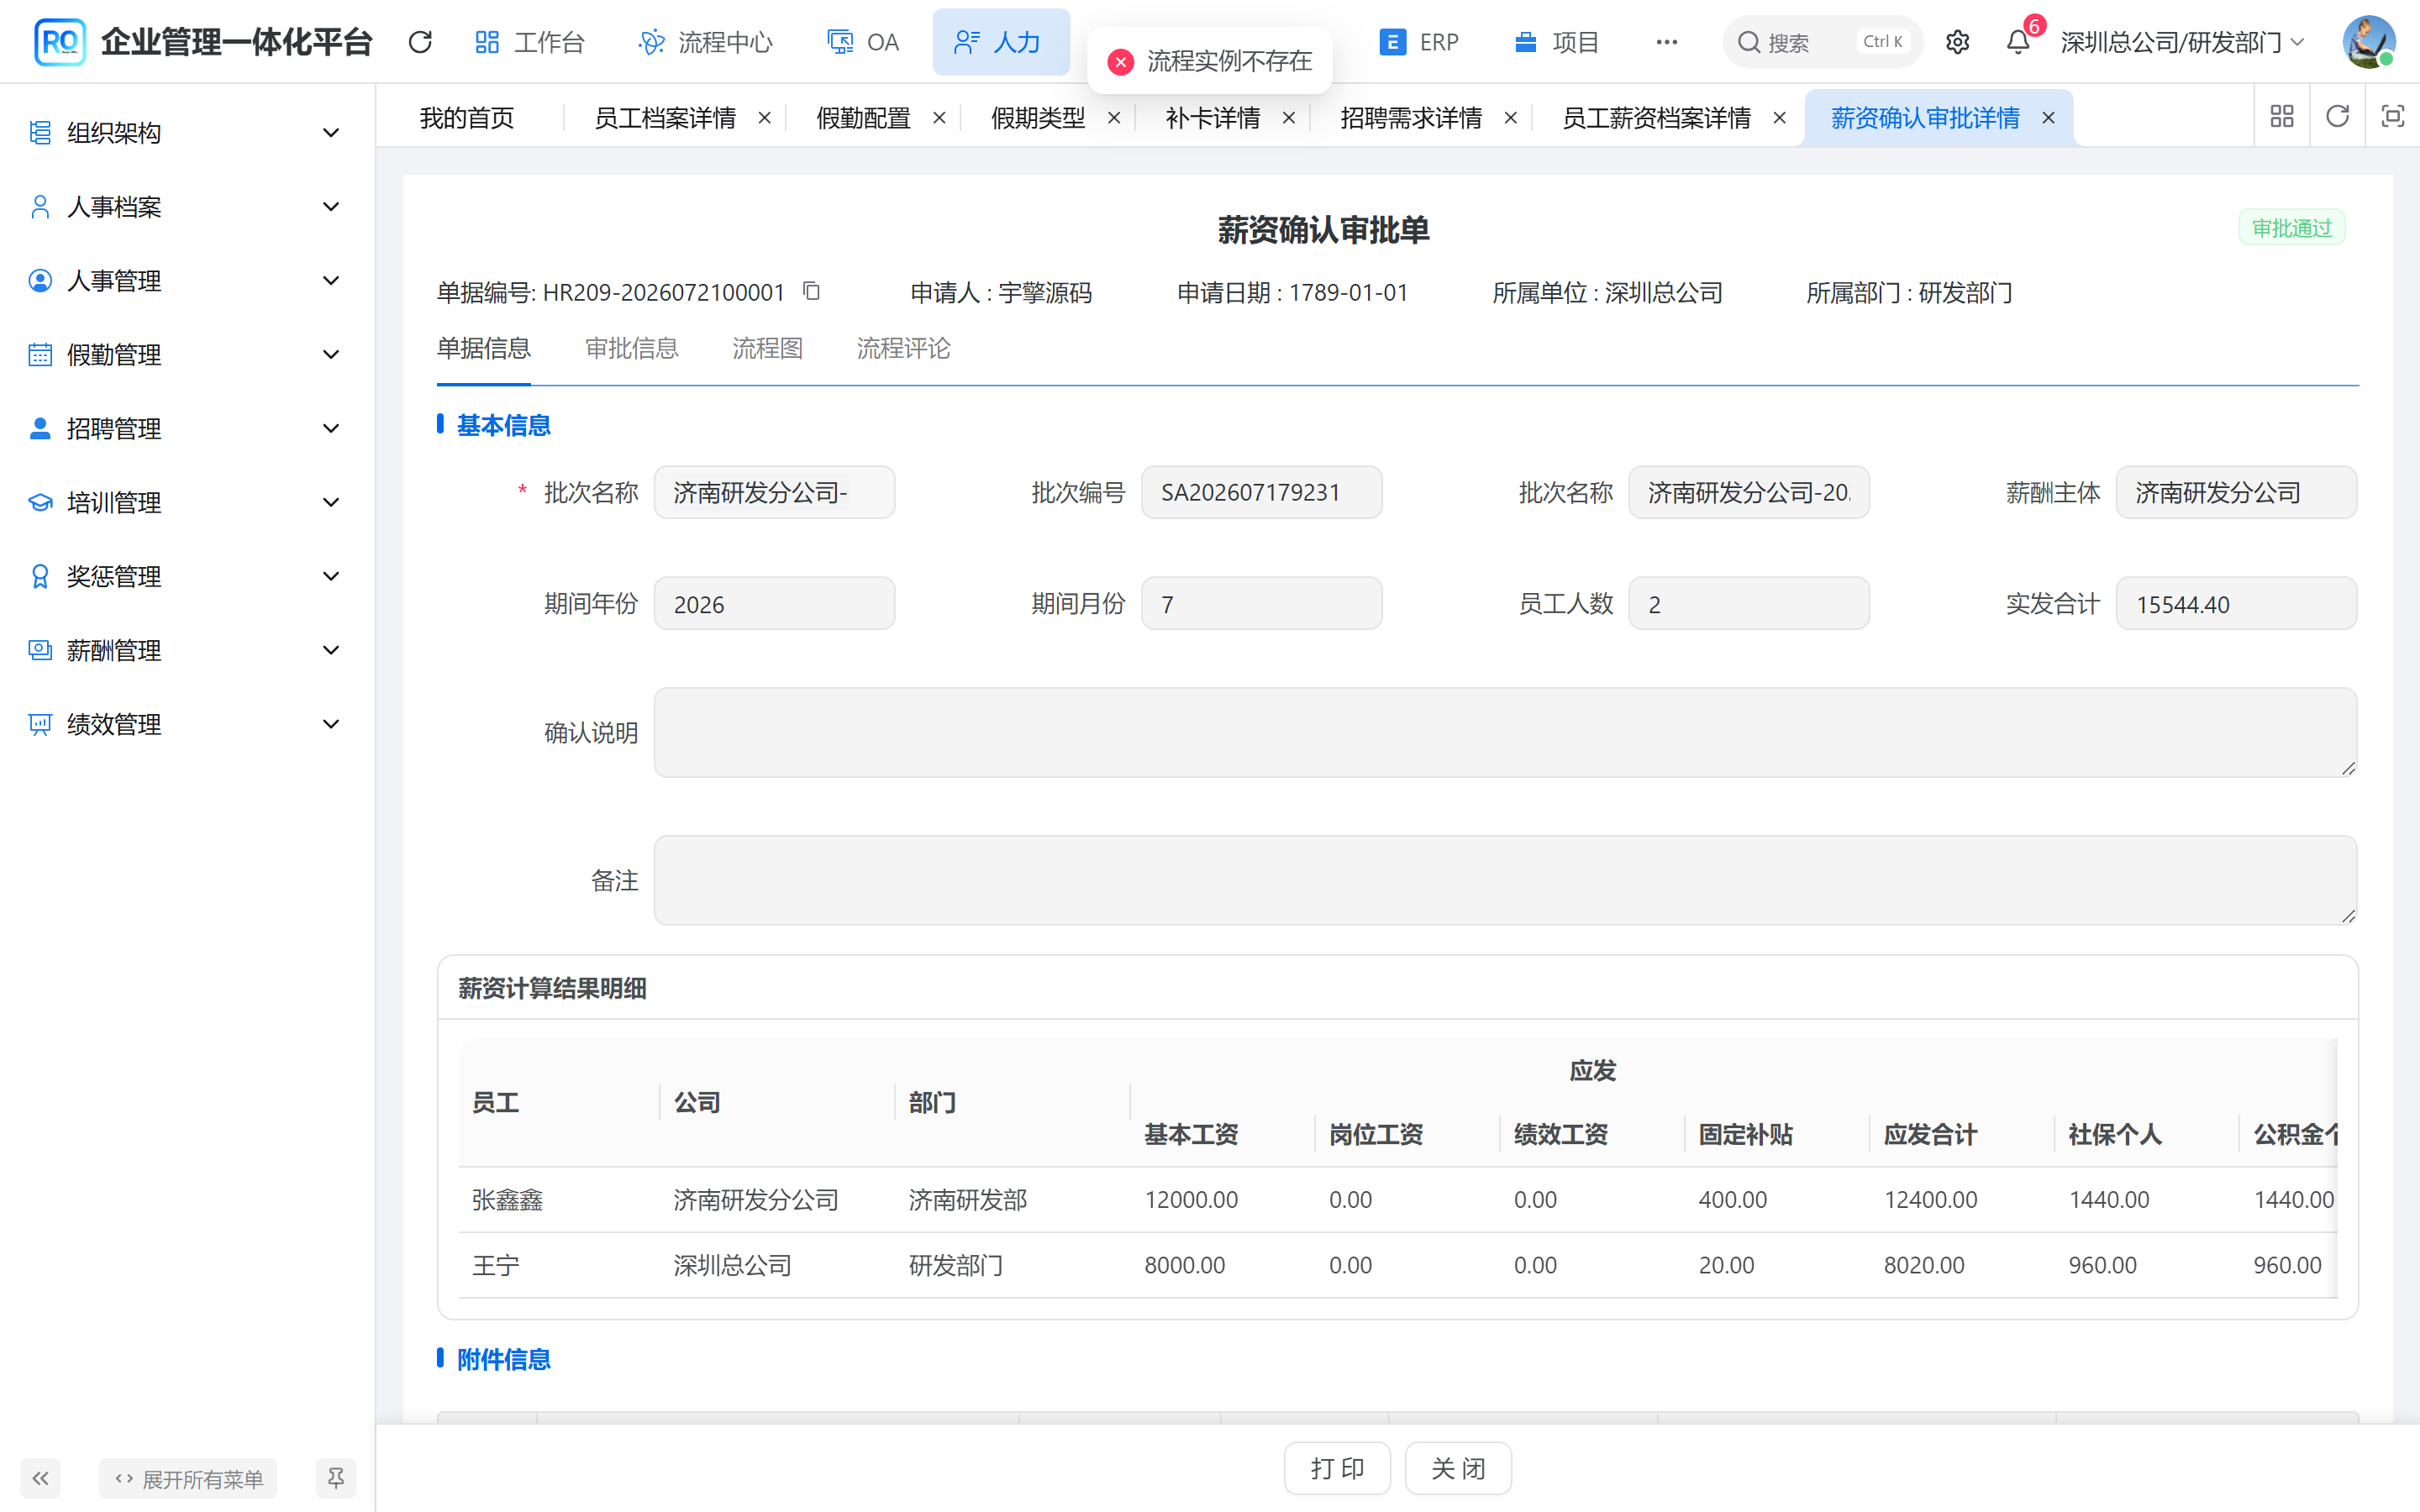
Task: Click the 批次编号 field SA202607179231
Action: click(1261, 492)
